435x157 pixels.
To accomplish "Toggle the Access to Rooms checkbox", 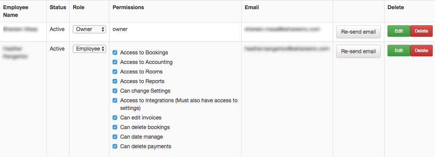I will [x=115, y=72].
